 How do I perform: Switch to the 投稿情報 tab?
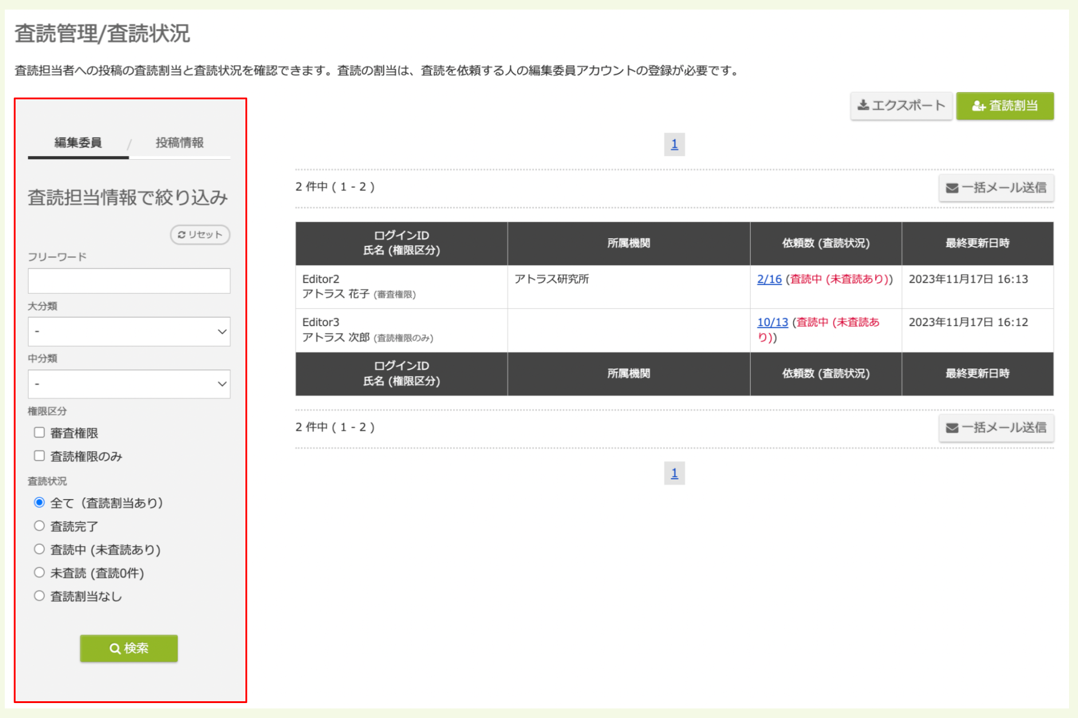point(180,143)
